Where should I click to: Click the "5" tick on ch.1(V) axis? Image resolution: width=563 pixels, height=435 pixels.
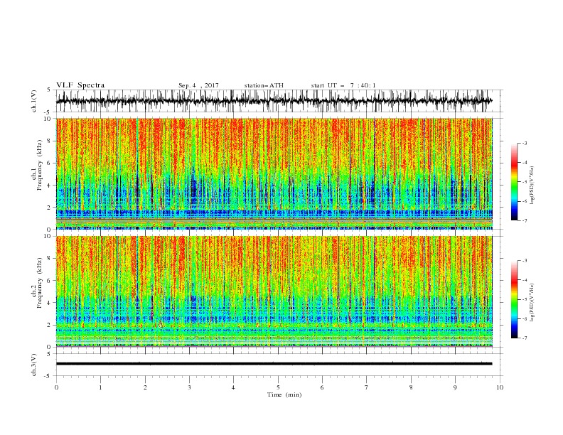(x=49, y=90)
